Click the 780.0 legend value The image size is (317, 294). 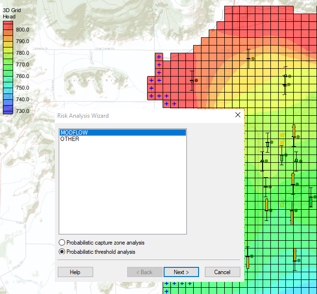pyautogui.click(x=22, y=53)
